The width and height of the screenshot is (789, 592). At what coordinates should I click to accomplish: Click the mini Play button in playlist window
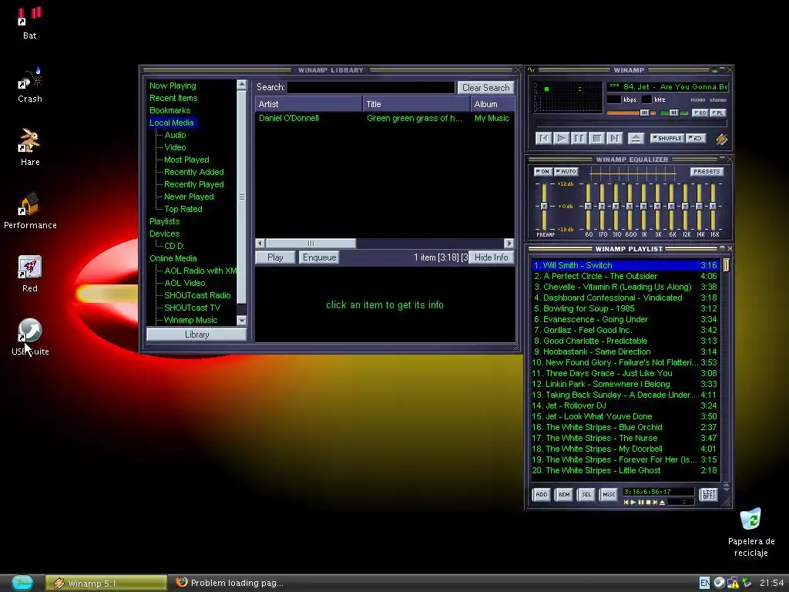(x=633, y=503)
